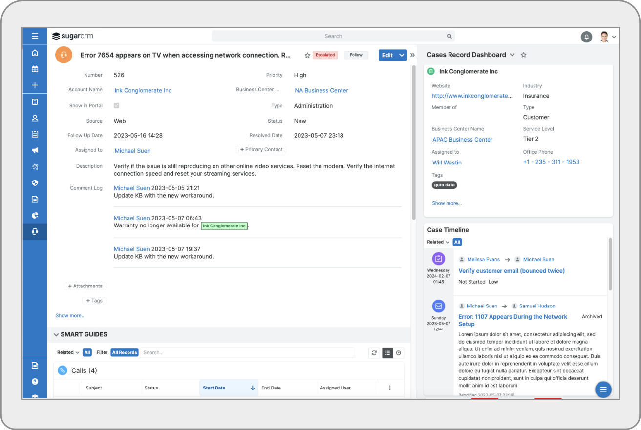Open Related dropdown in Case Timeline

438,242
